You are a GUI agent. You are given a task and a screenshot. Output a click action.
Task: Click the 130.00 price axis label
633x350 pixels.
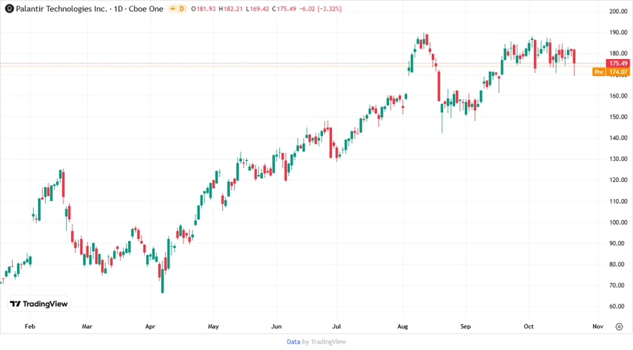(618, 158)
